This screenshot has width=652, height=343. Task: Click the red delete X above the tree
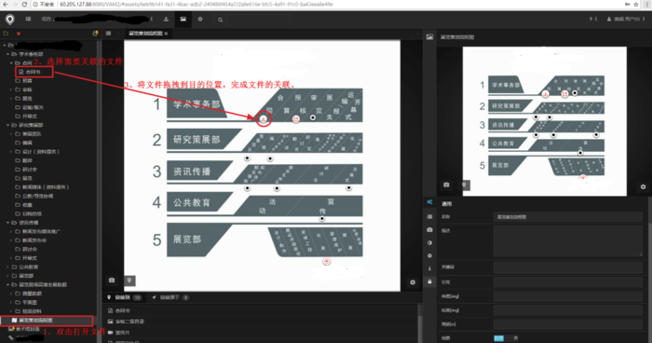19,34
